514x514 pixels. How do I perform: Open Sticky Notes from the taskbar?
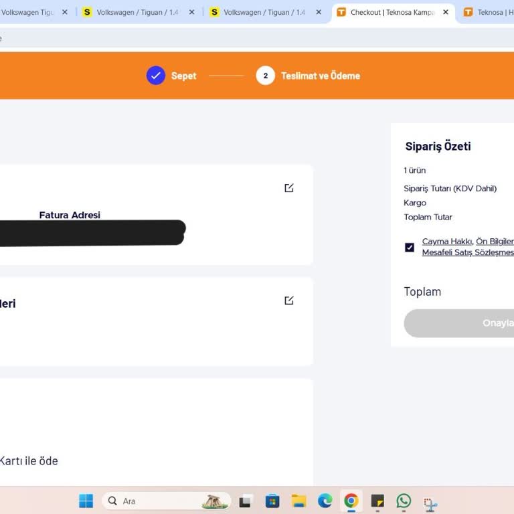(377, 501)
